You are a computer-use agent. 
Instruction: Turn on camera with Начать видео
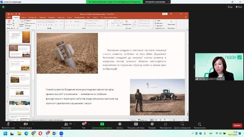[x=25, y=124]
